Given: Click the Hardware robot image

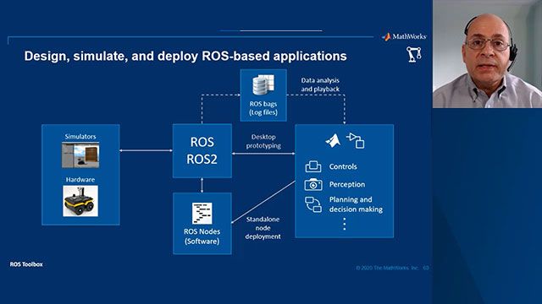Looking at the screenshot, I should 80,201.
